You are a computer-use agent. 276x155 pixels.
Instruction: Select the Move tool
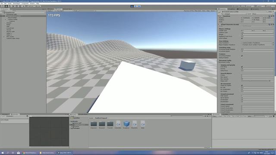pos(6,6)
